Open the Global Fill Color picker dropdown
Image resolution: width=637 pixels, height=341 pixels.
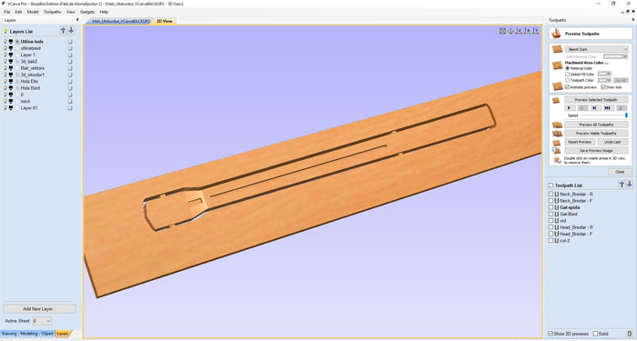click(x=604, y=75)
